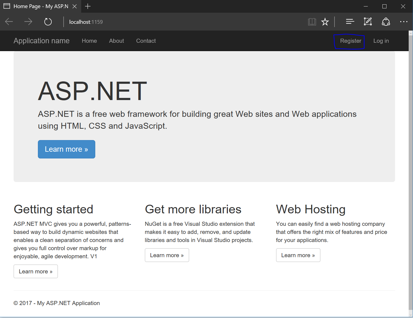Screen dimensions: 413x318
Task: Open a new browser tab
Action: point(88,6)
